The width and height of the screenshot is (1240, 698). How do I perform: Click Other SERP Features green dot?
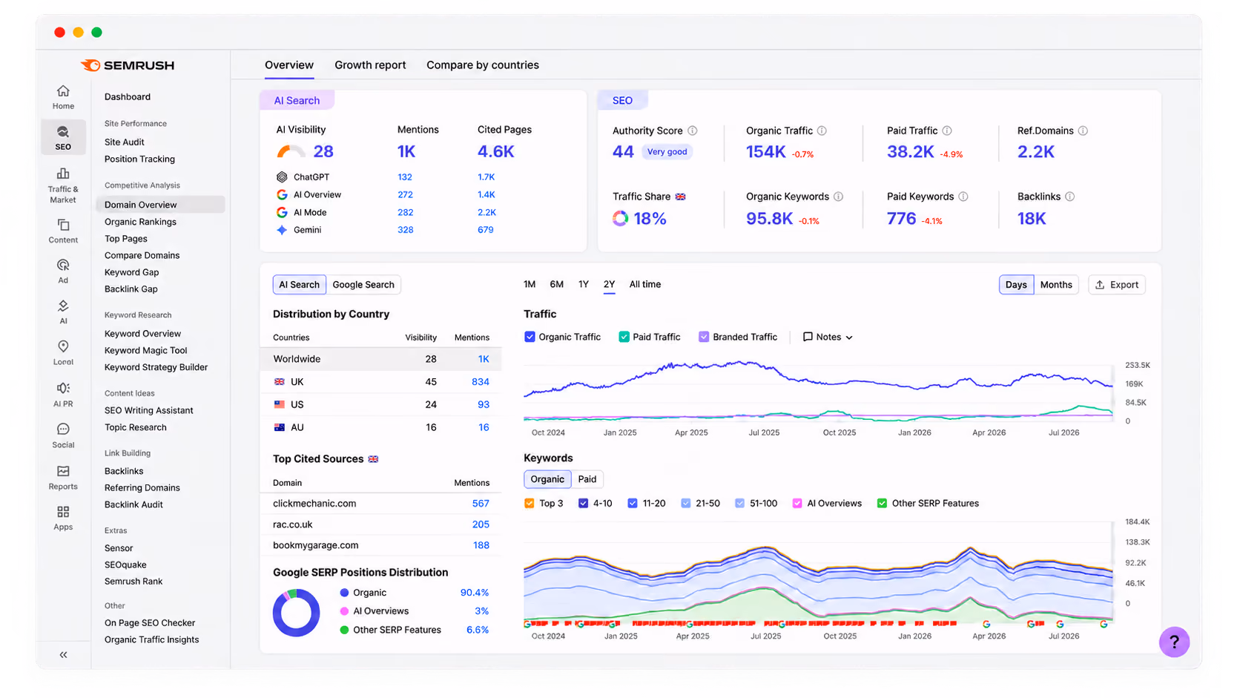(344, 630)
